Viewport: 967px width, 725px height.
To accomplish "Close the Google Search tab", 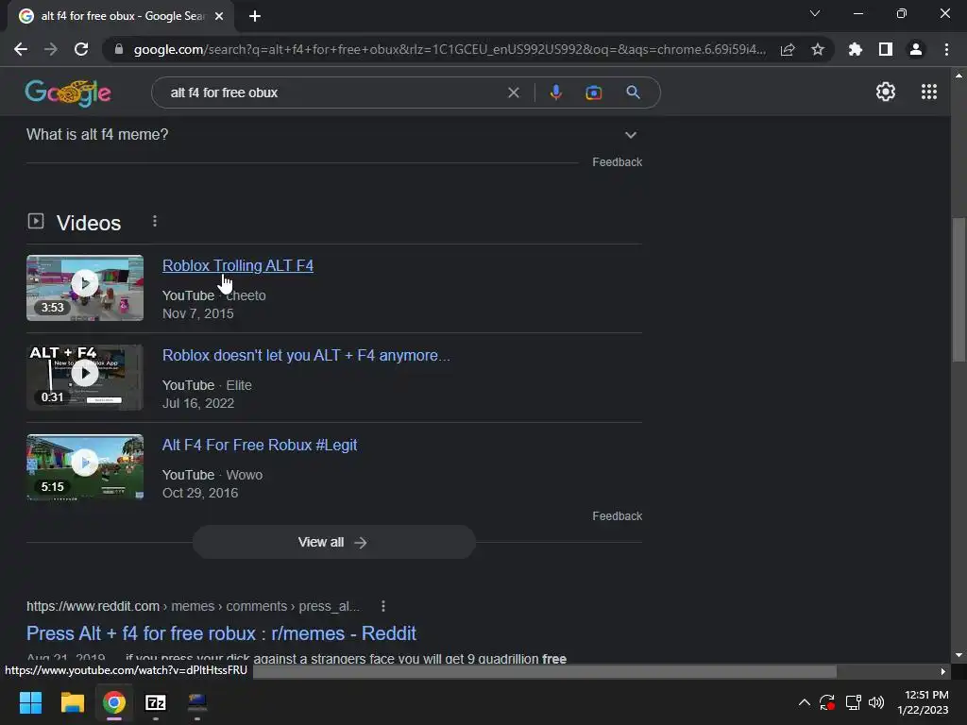I will pyautogui.click(x=219, y=16).
